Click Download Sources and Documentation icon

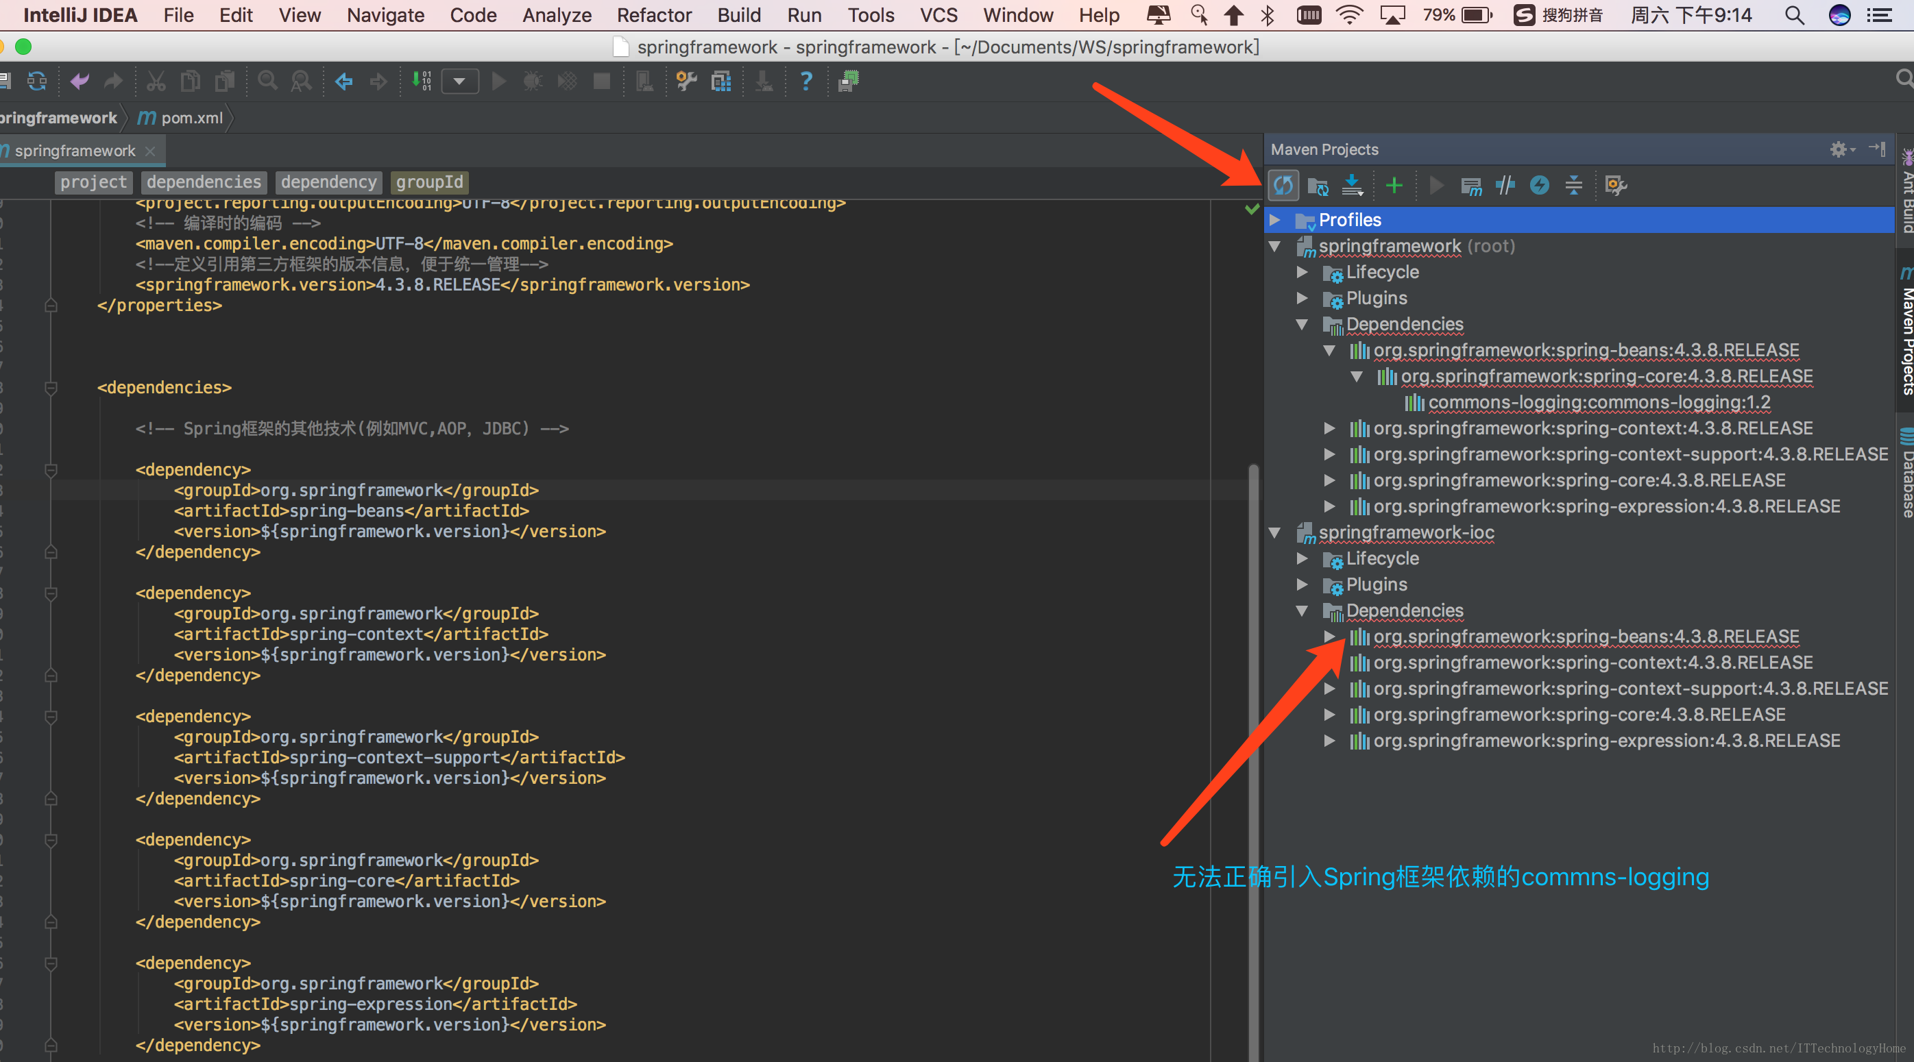(1353, 185)
